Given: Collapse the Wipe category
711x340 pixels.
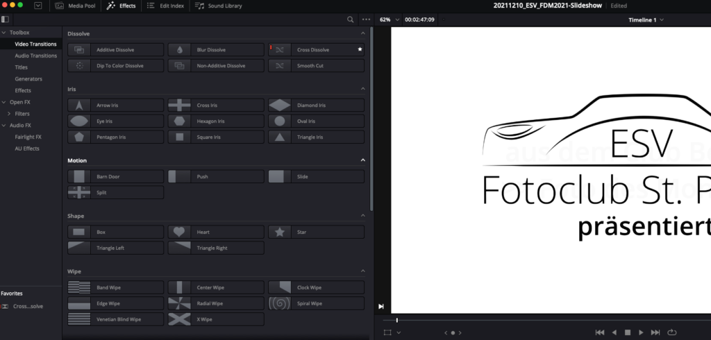Looking at the screenshot, I should pos(362,271).
